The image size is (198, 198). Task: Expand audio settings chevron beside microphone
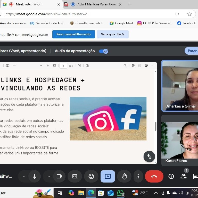[24, 176]
